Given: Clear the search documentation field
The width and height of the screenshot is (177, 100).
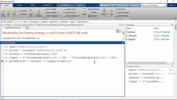Looking at the screenshot, I should coord(166,5).
